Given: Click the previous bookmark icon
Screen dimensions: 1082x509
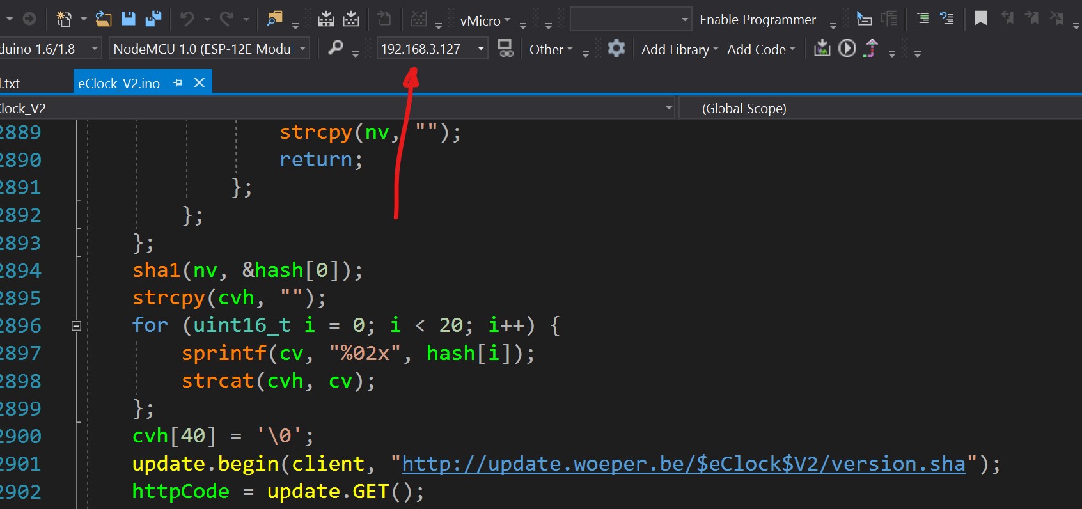Looking at the screenshot, I should pyautogui.click(x=1007, y=19).
